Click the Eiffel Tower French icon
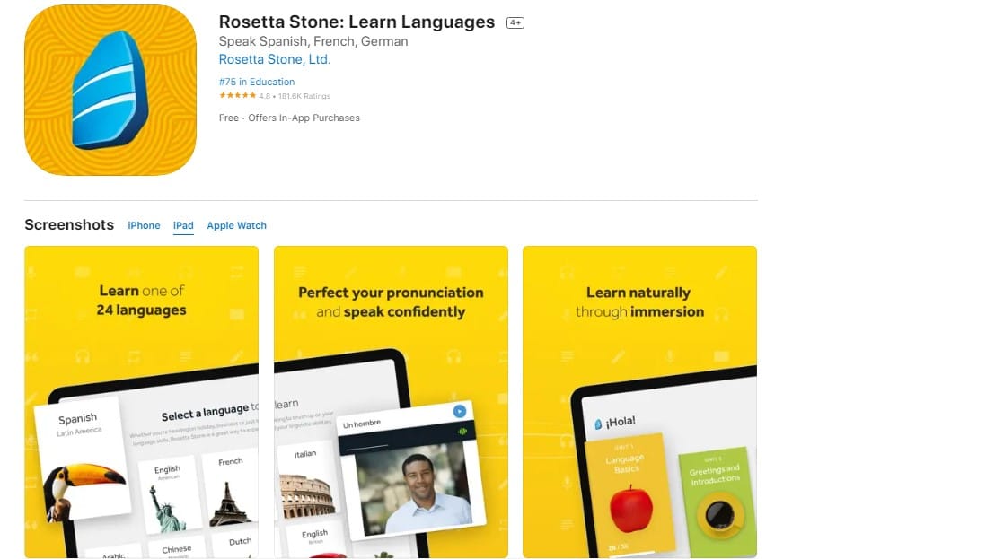 tap(230, 502)
